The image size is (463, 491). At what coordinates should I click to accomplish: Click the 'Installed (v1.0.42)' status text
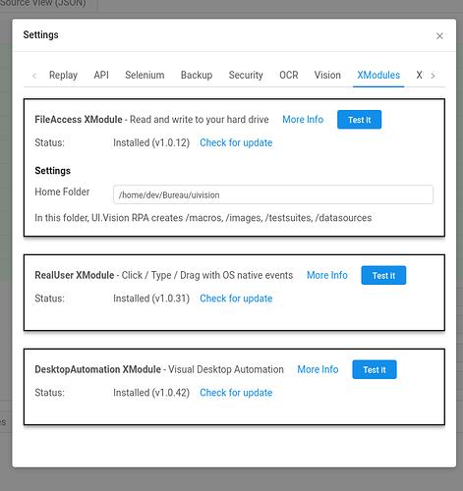tap(151, 393)
